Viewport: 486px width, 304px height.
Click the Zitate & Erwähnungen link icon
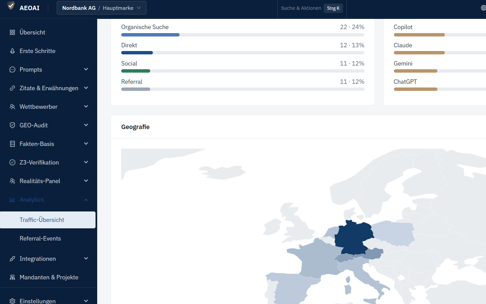click(x=12, y=88)
